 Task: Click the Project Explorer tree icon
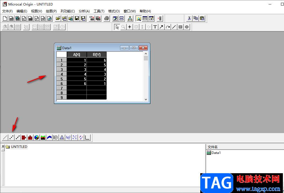pos(130,18)
